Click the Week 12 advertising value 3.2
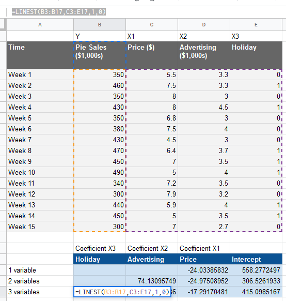 pos(203,194)
